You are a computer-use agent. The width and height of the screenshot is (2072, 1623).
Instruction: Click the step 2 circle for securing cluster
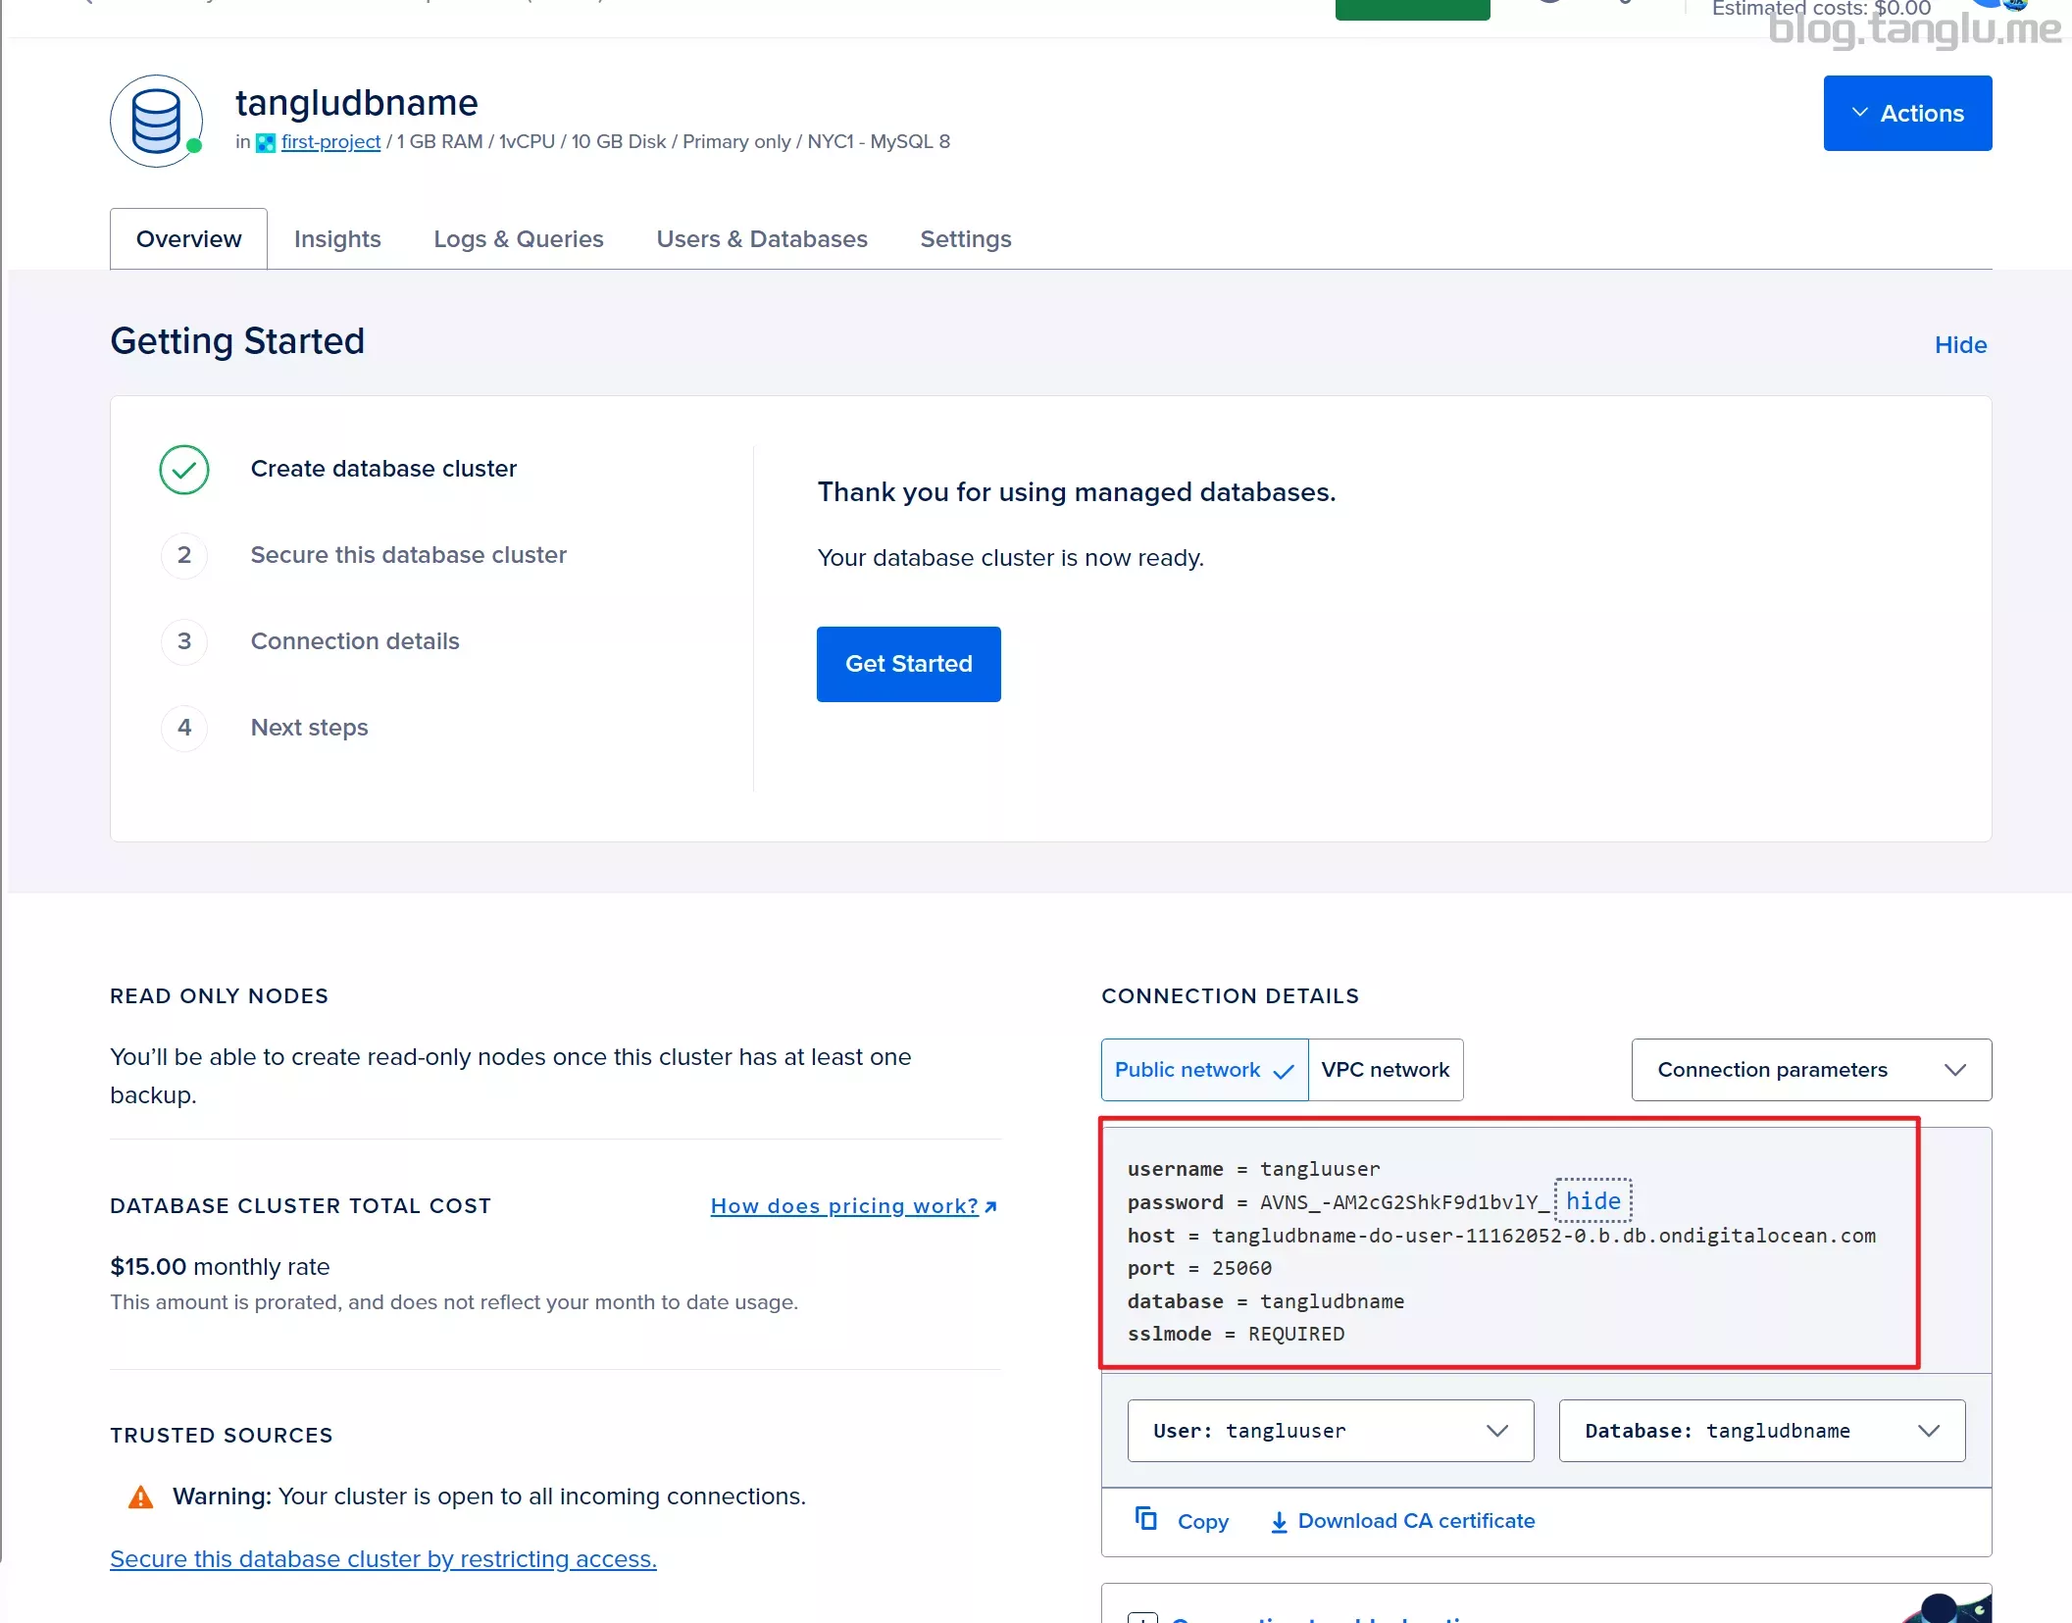pyautogui.click(x=184, y=555)
